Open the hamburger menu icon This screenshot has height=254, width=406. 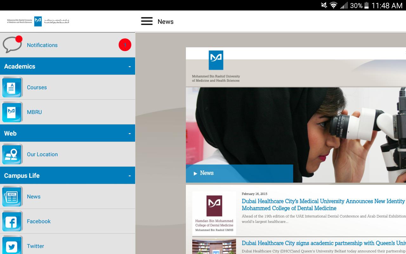147,21
